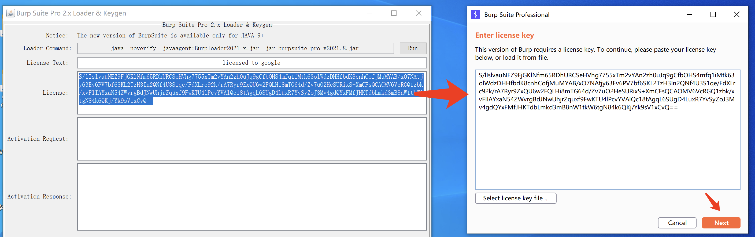Click the Activation Response text area
This screenshot has width=755, height=237.
coord(252,197)
